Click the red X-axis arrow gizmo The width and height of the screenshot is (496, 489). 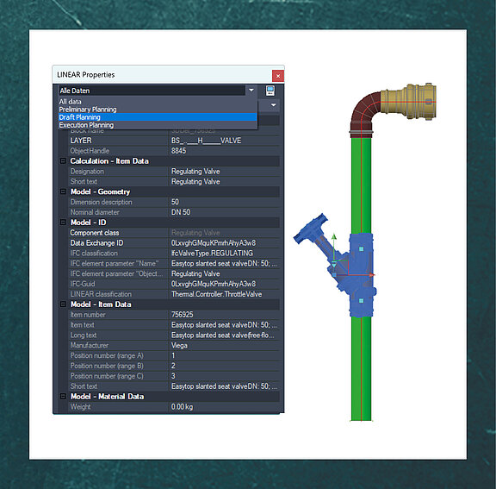pos(371,274)
